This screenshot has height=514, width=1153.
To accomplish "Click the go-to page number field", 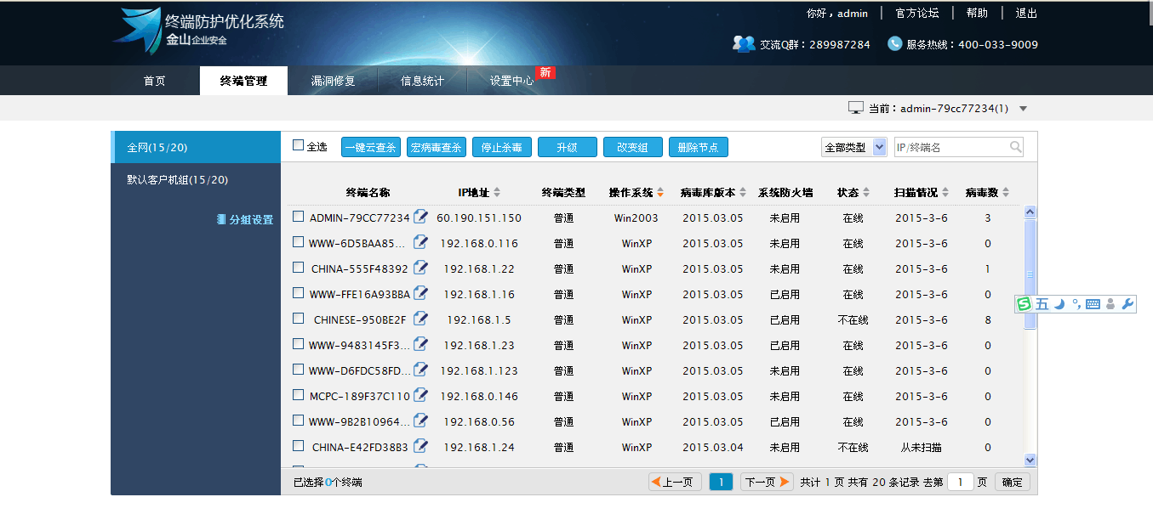I will [960, 482].
